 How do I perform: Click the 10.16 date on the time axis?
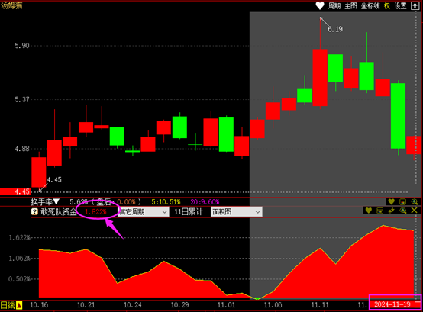[39, 305]
